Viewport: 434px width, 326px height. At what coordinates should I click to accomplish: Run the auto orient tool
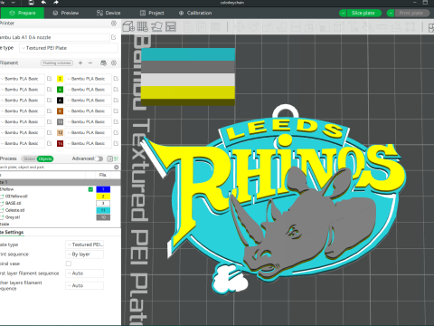[156, 26]
